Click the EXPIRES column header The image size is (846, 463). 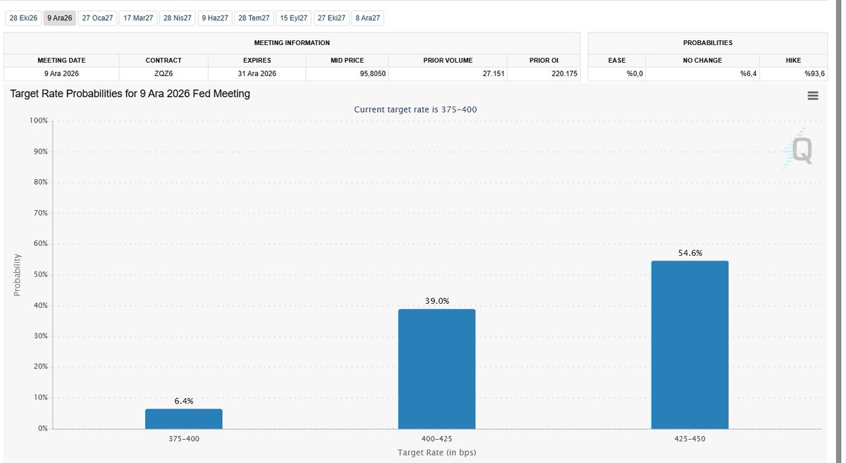tap(257, 61)
